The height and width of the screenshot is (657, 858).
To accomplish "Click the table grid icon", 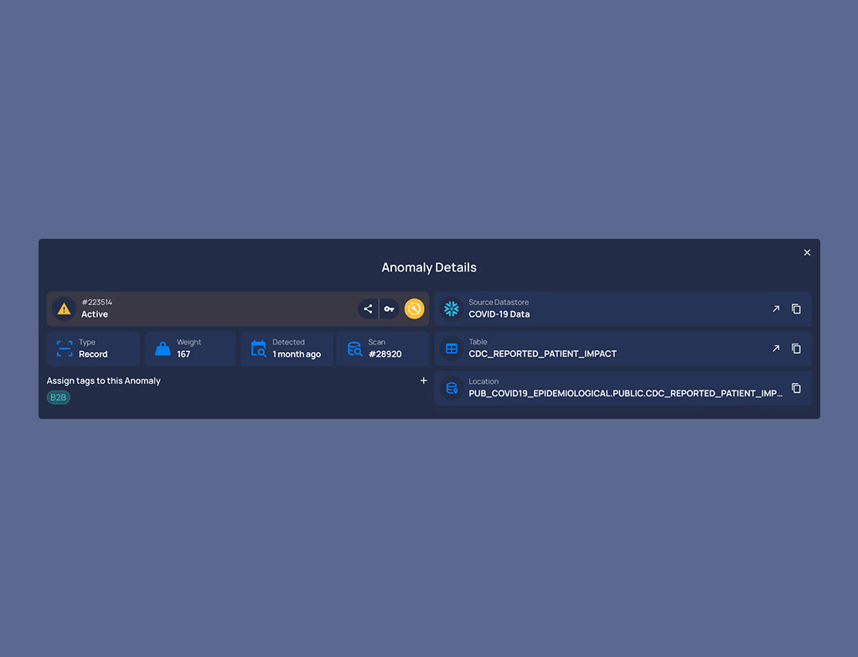I will click(x=452, y=349).
